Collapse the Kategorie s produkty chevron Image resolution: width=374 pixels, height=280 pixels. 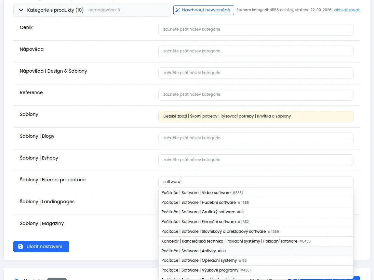(21, 10)
